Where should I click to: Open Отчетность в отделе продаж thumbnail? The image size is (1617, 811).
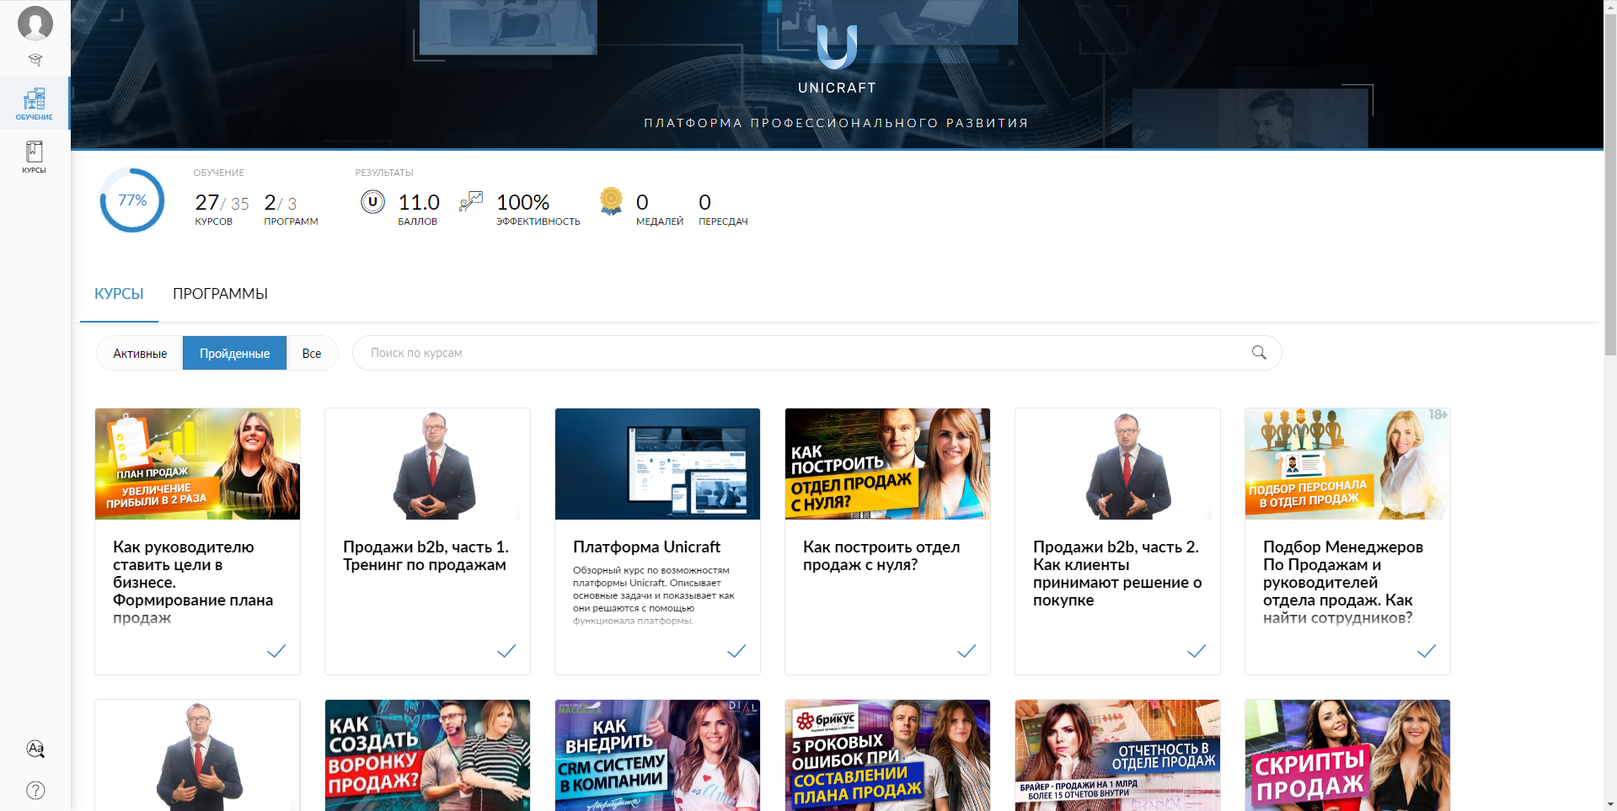point(1117,755)
